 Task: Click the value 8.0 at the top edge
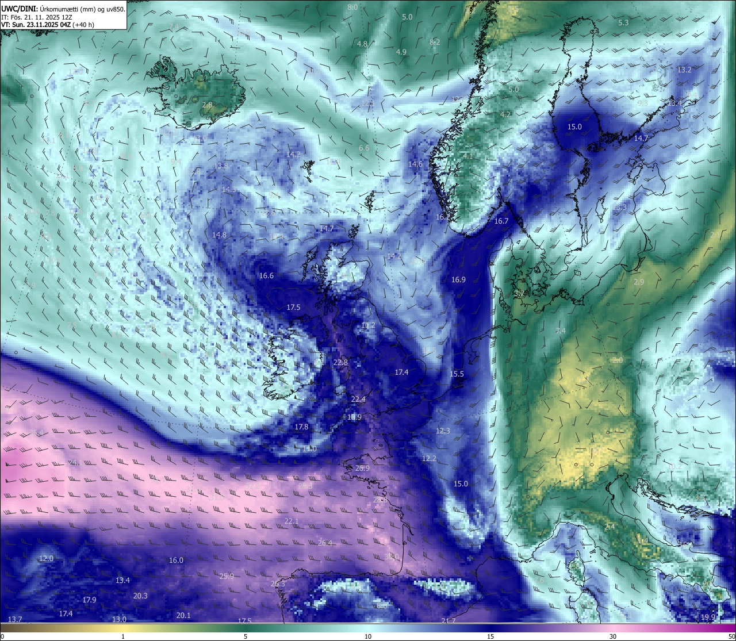352,7
